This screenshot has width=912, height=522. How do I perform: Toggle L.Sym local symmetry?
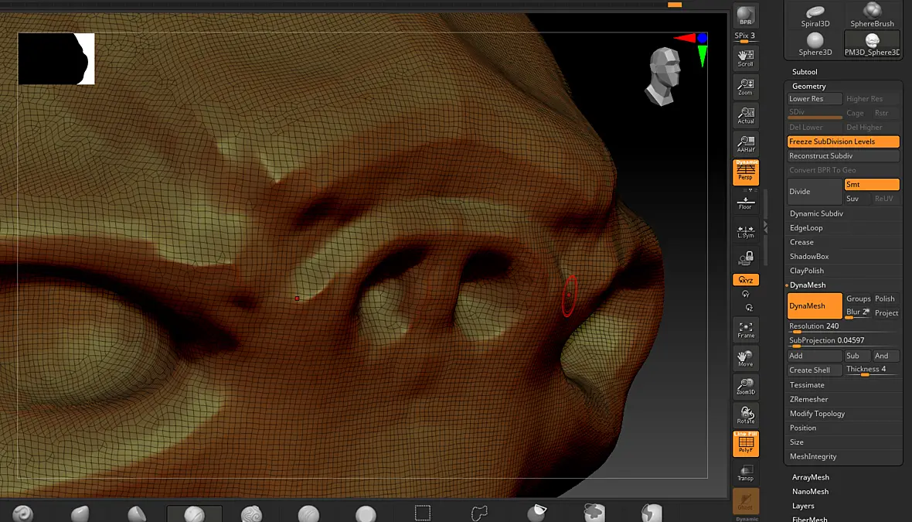pyautogui.click(x=746, y=232)
